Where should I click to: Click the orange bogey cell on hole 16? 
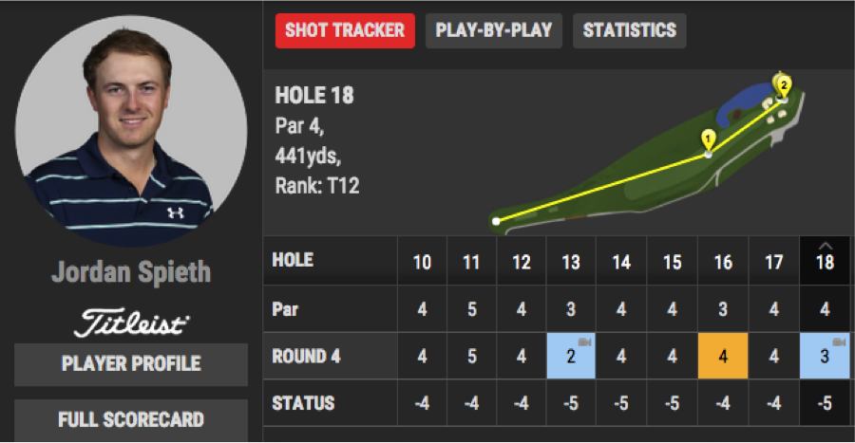tap(723, 356)
